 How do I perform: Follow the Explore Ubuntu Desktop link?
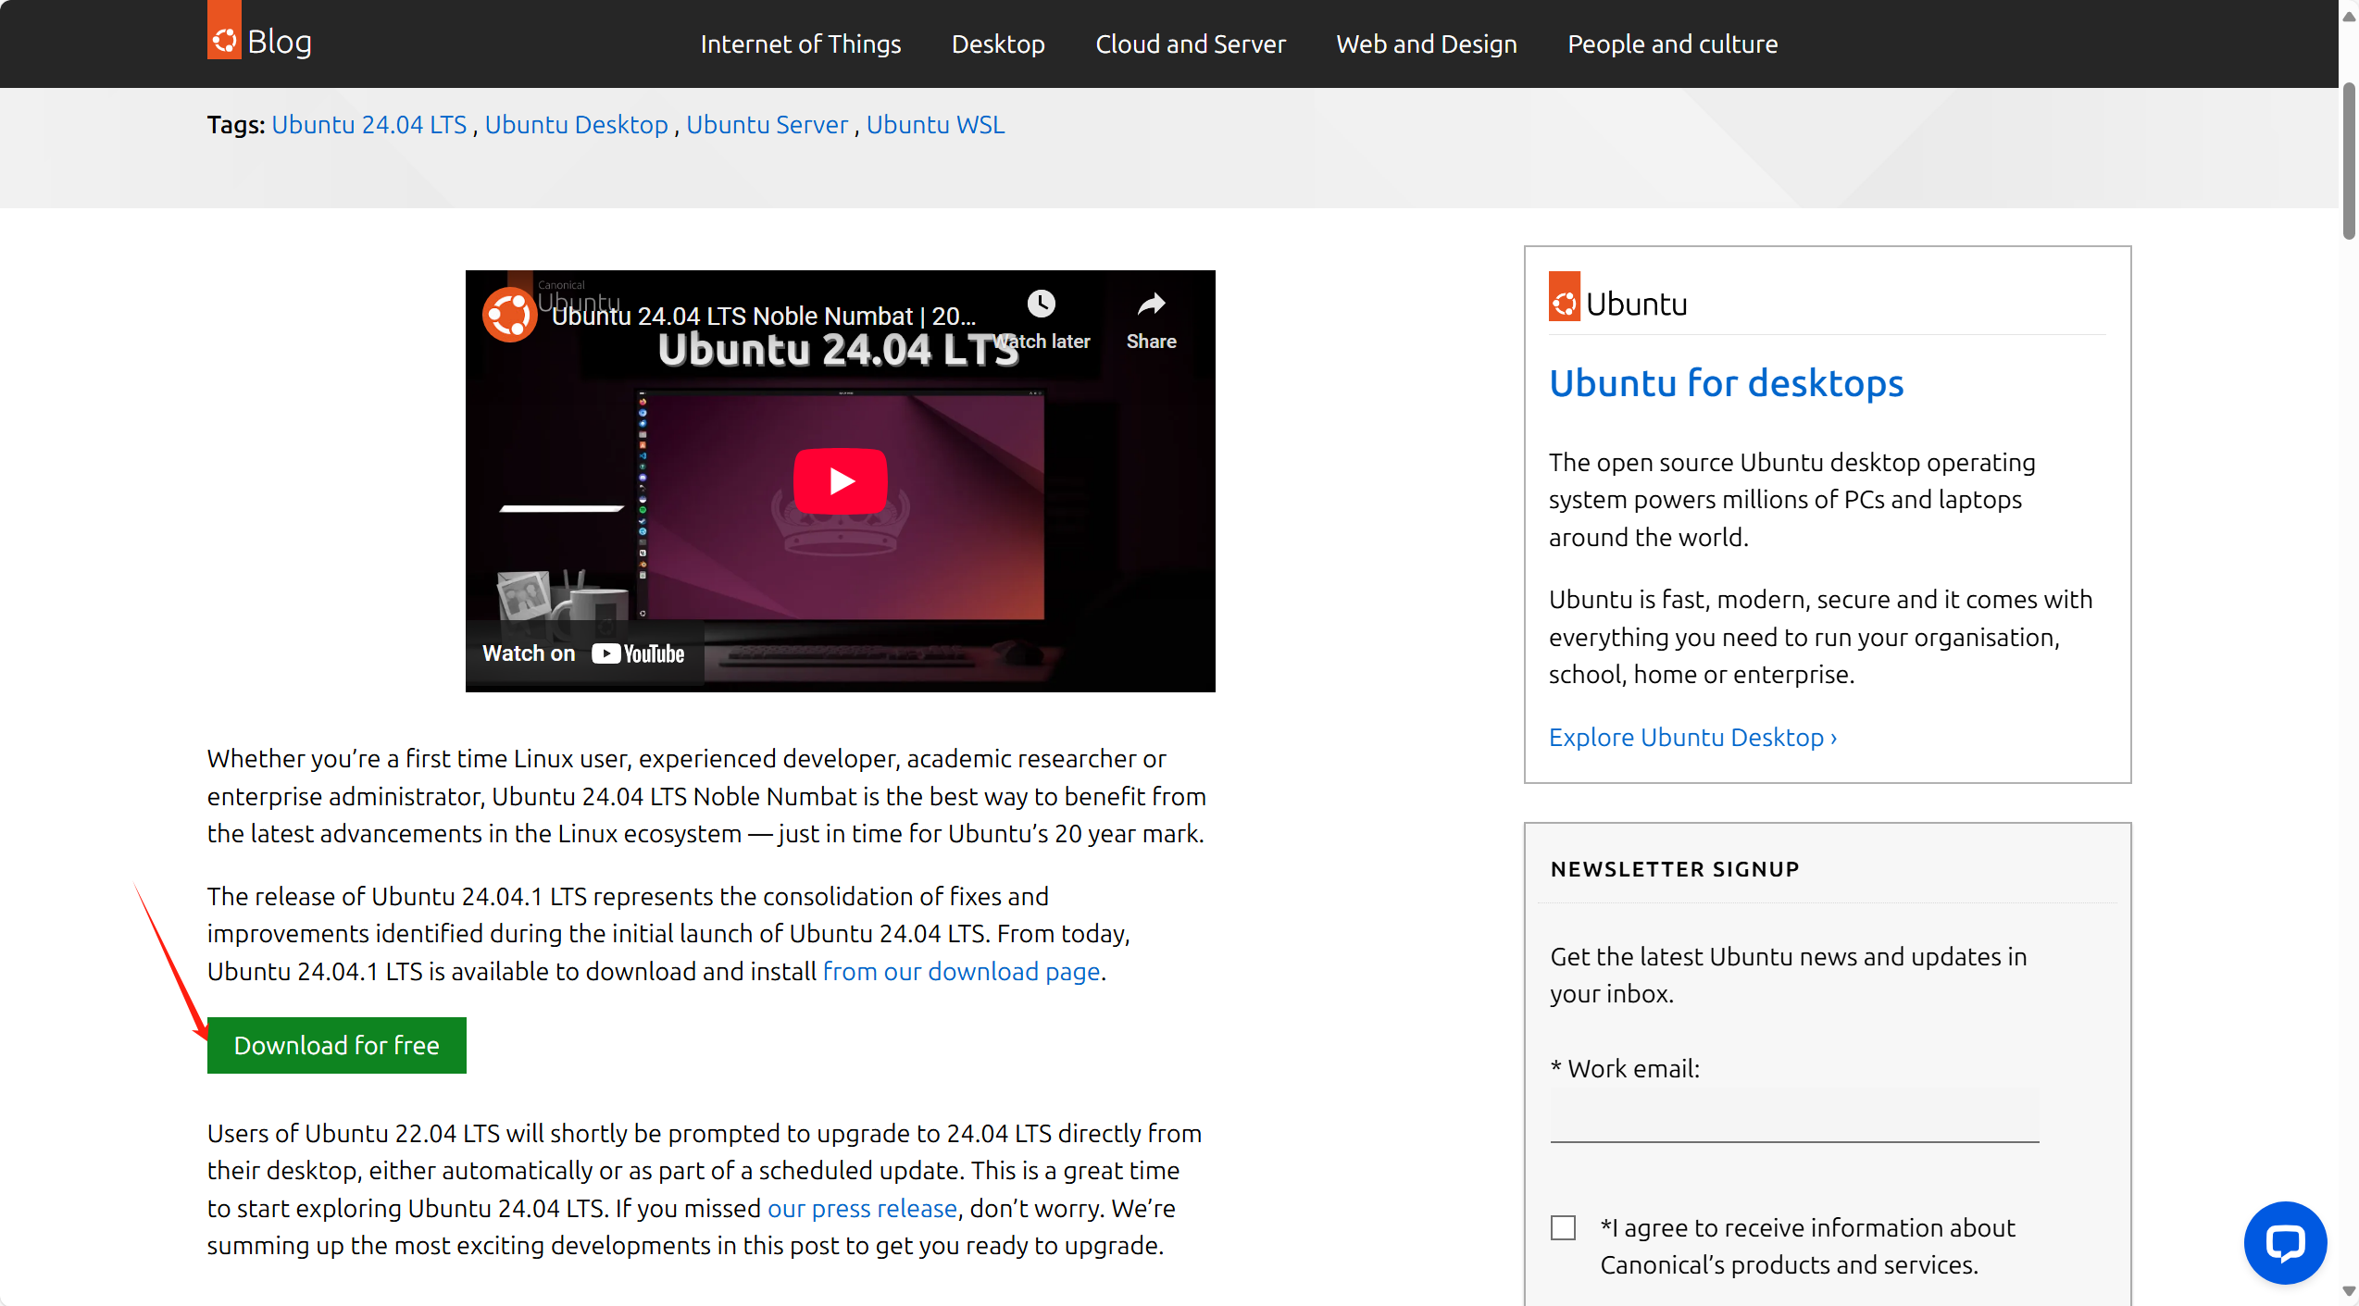pyautogui.click(x=1691, y=737)
